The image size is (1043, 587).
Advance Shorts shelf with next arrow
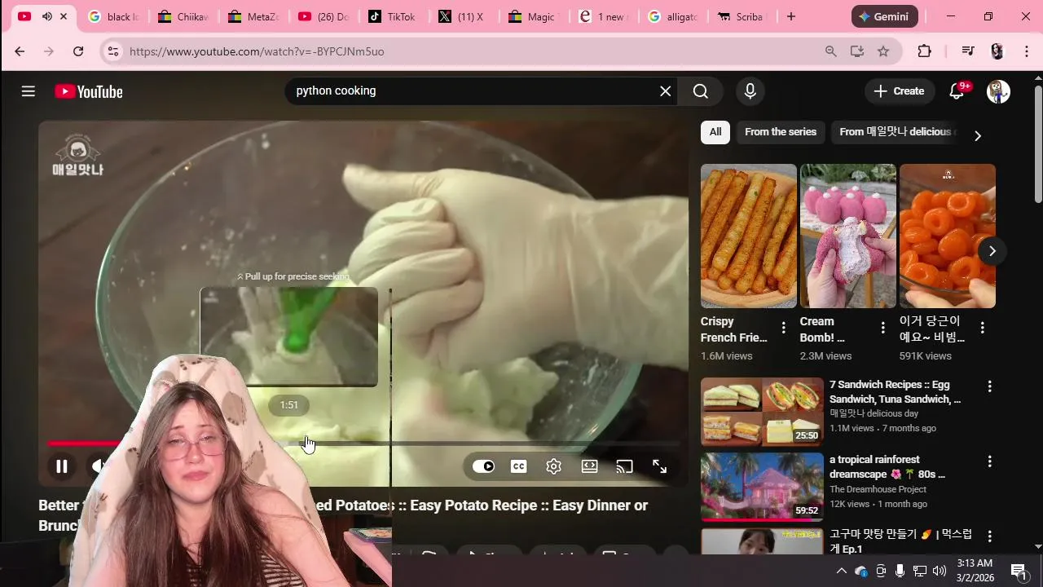[x=992, y=251]
